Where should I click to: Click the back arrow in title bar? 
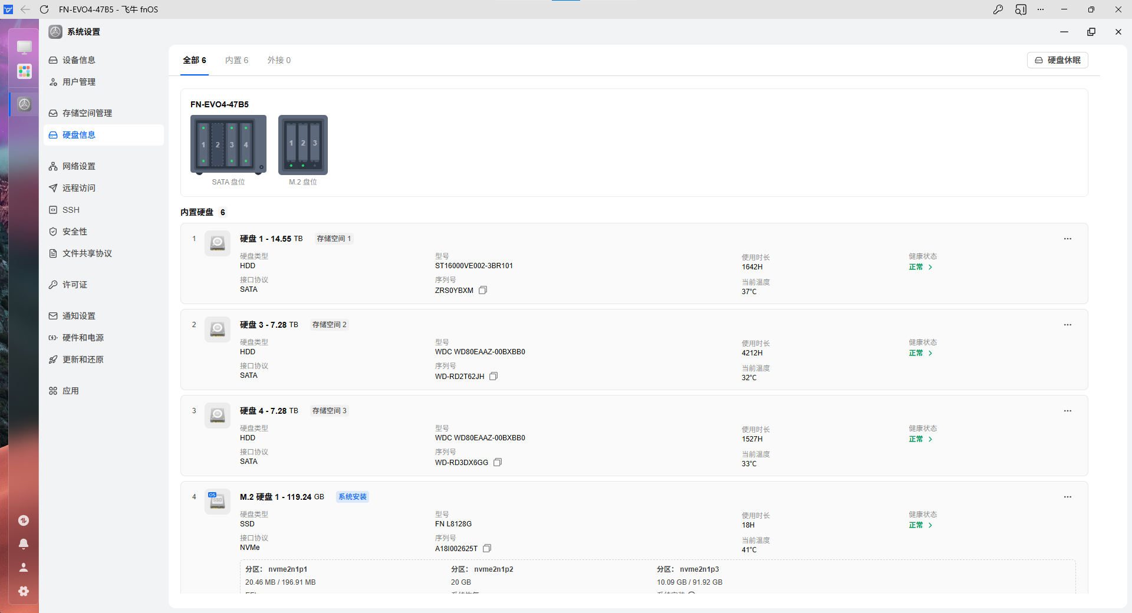[25, 9]
